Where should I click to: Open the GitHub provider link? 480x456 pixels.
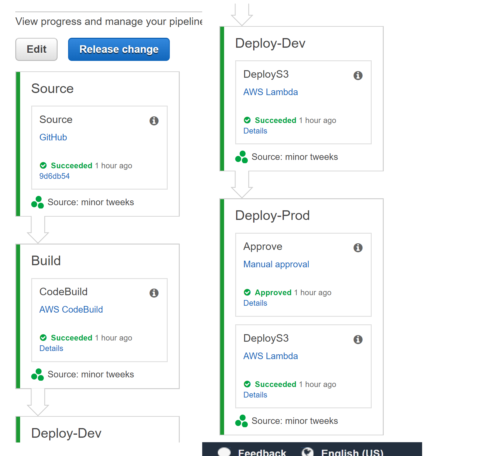53,137
